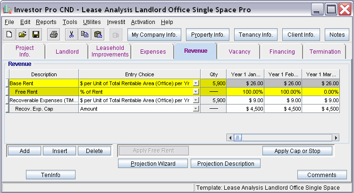The image size is (354, 193).
Task: Click Recov. Exp. Cap Year 1 Feb $ 4,500 cell
Action: click(x=283, y=109)
